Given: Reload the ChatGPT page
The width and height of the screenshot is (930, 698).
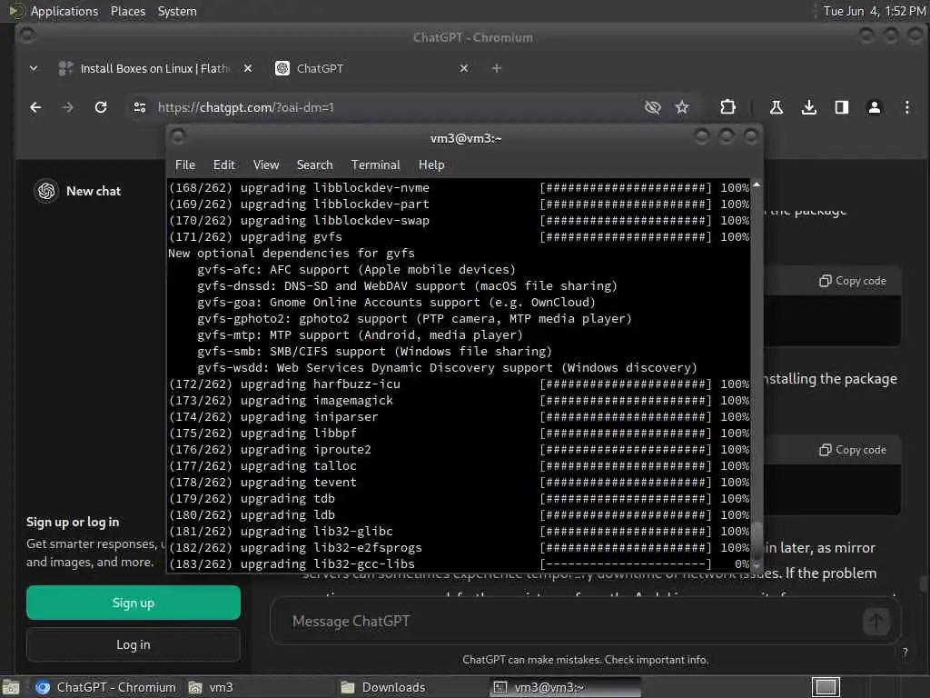Looking at the screenshot, I should (x=101, y=107).
